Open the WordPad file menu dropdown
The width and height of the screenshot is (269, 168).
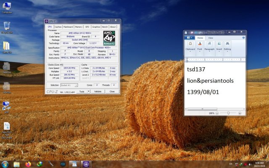pyautogui.click(x=189, y=38)
